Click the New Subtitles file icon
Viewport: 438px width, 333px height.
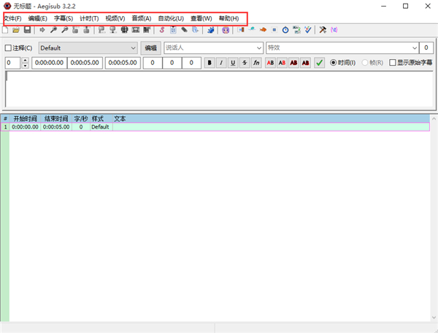tap(7, 30)
